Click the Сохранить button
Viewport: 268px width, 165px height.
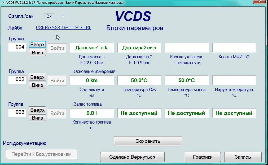click(x=148, y=141)
